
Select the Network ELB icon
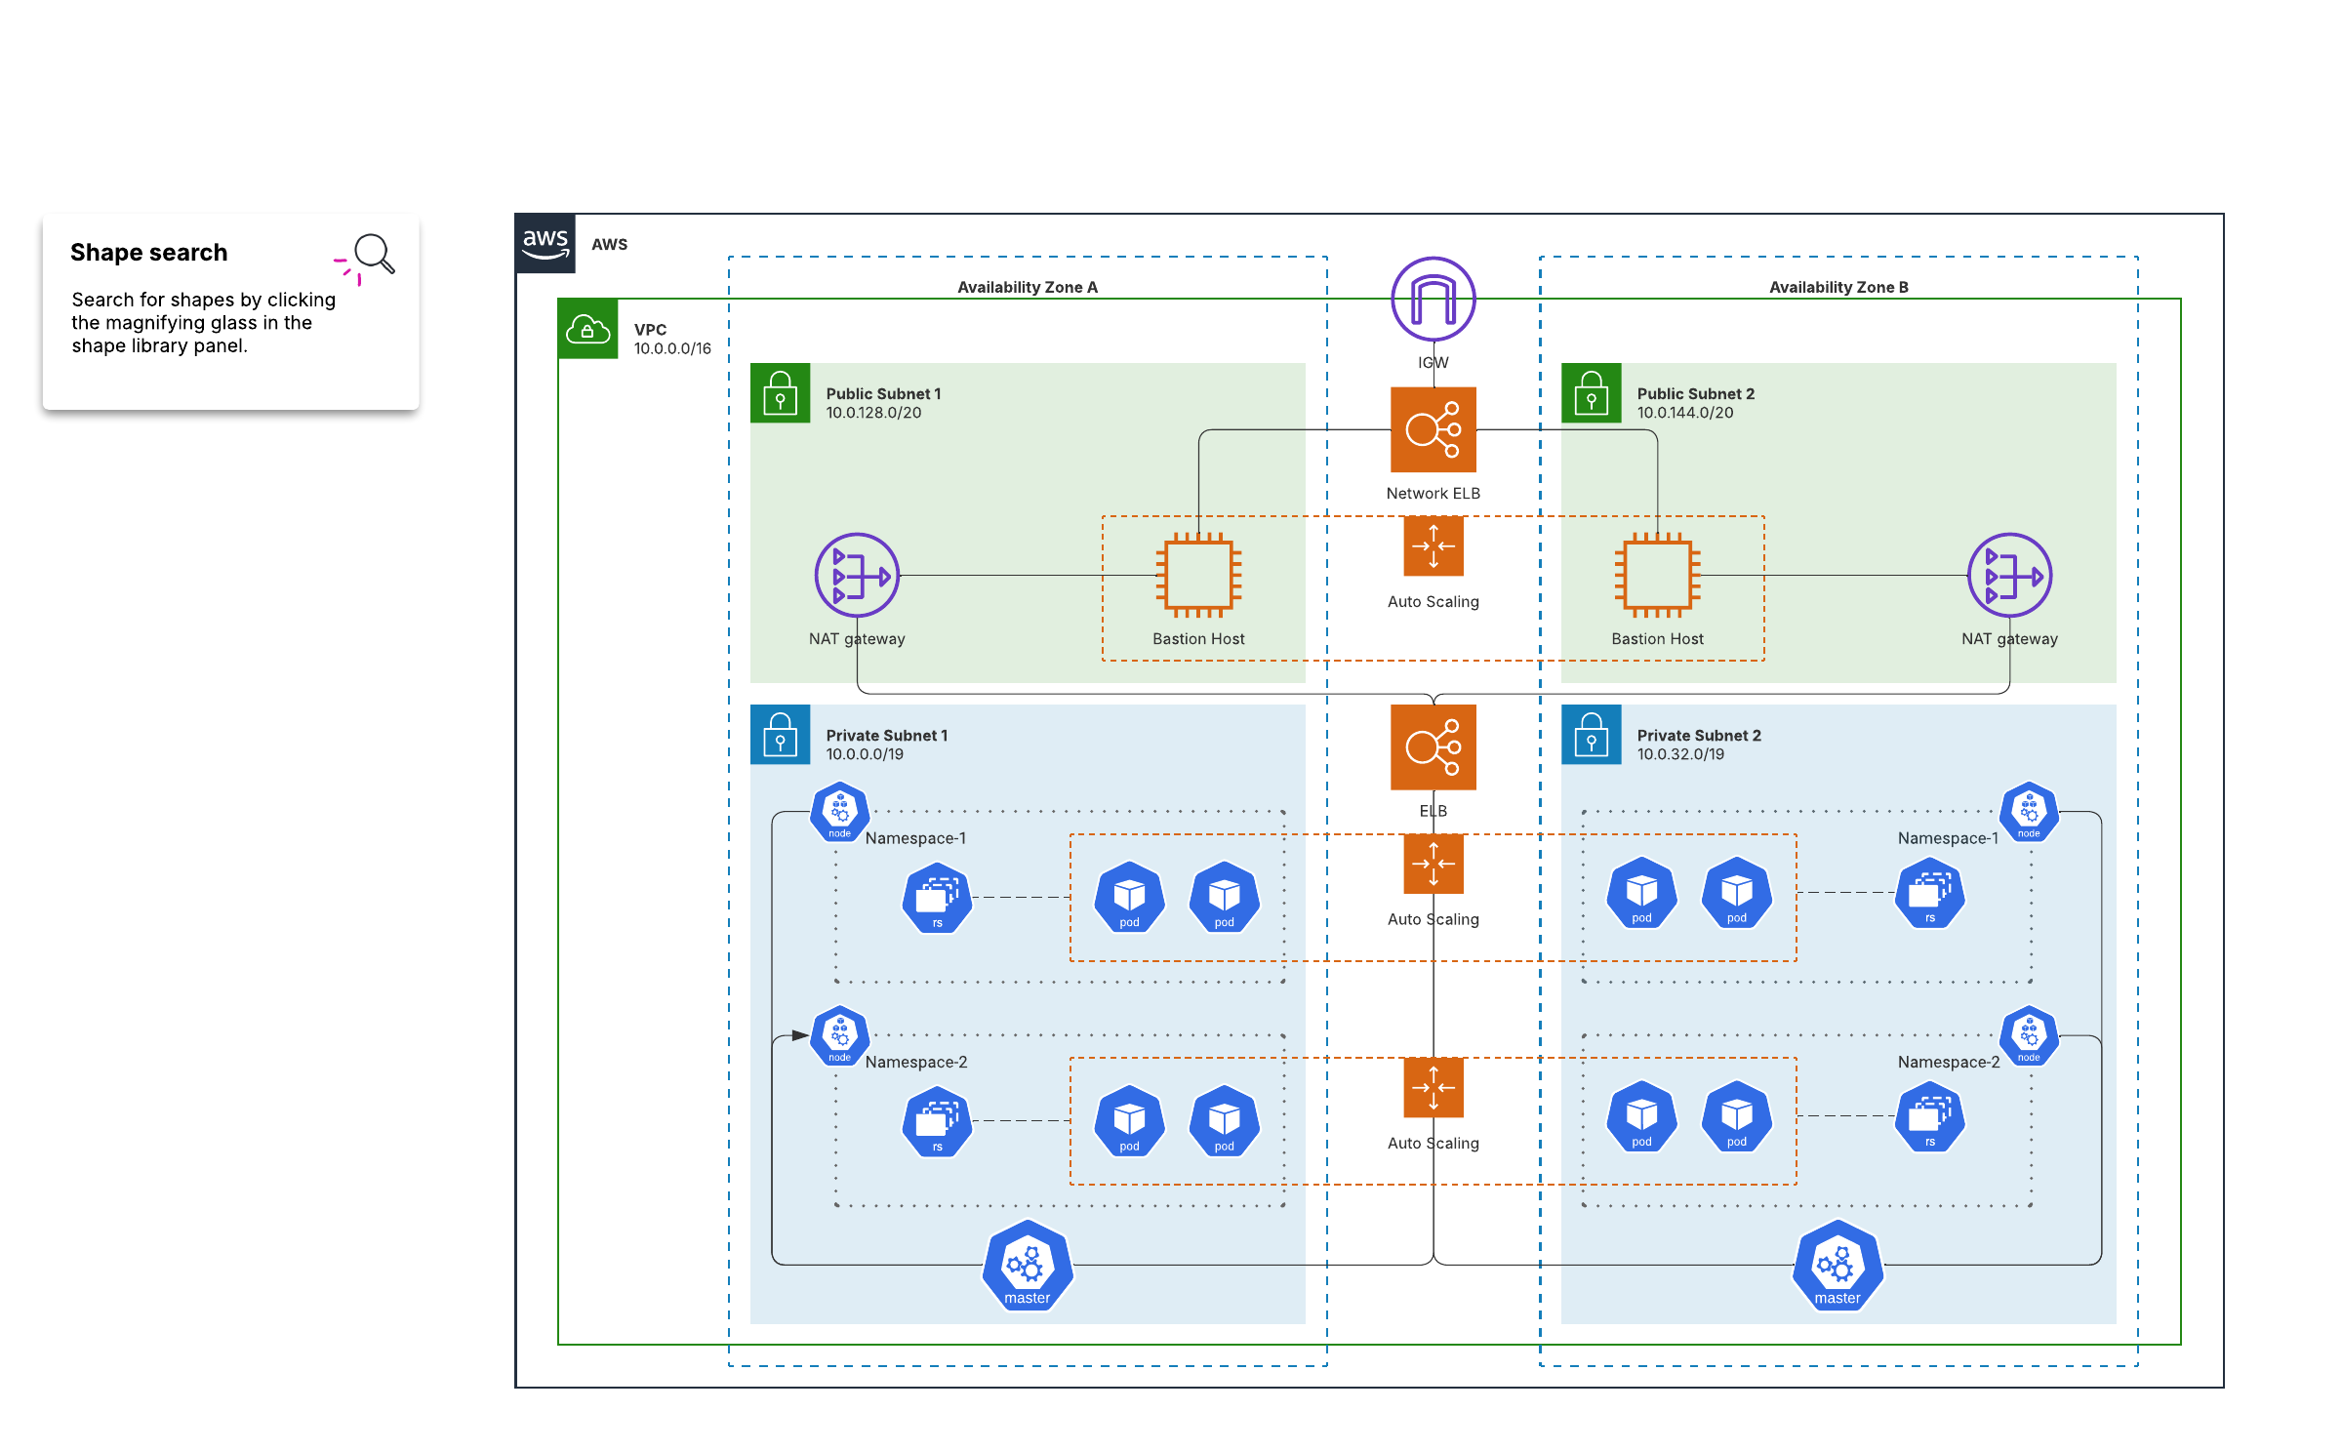click(1433, 429)
